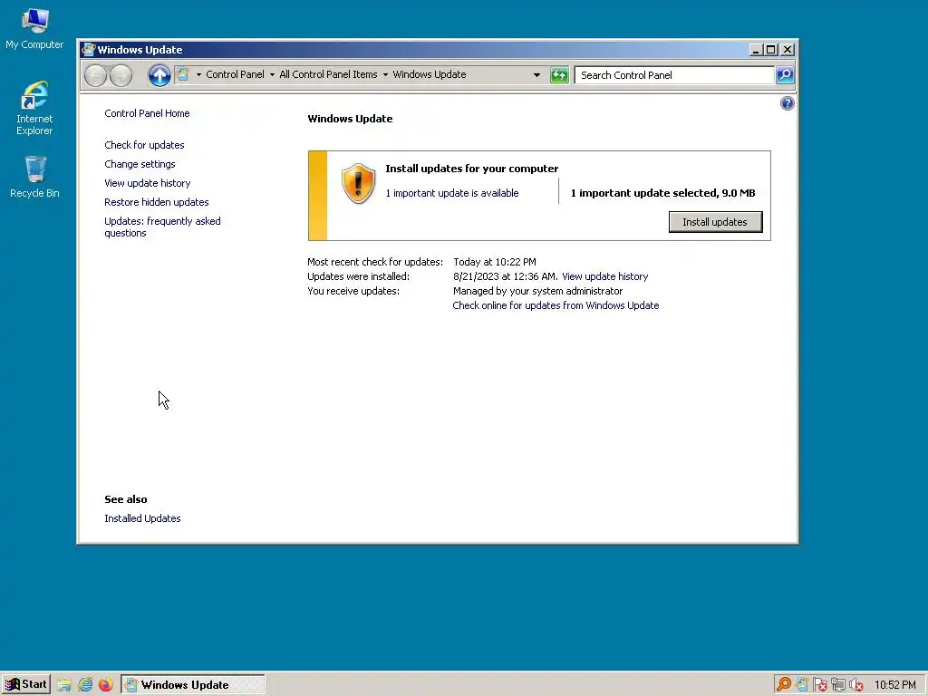Open address bar history dropdown
The height and width of the screenshot is (696, 928).
[x=536, y=75]
